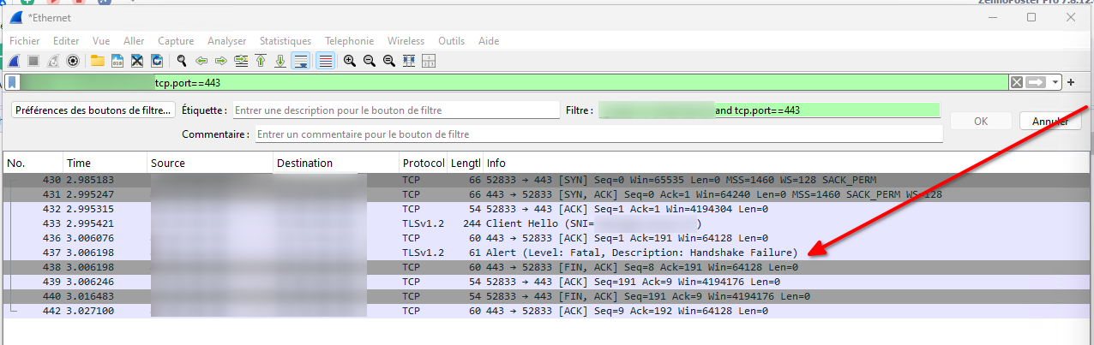The height and width of the screenshot is (345, 1094).
Task: Open the Capture menu
Action: pyautogui.click(x=176, y=41)
